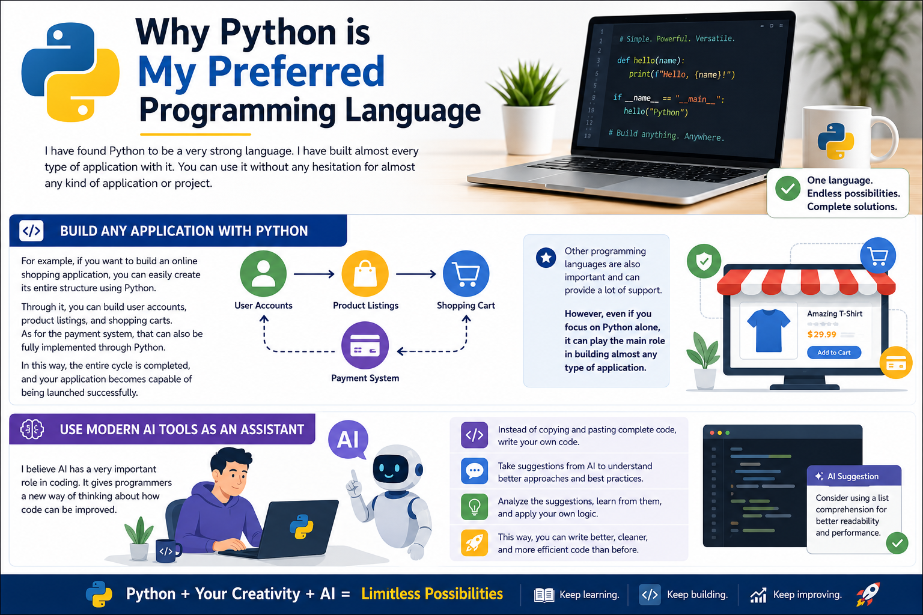Viewport: 923px width, 615px height.
Task: Click the star badge next to 'Other programming languages'
Action: (546, 258)
